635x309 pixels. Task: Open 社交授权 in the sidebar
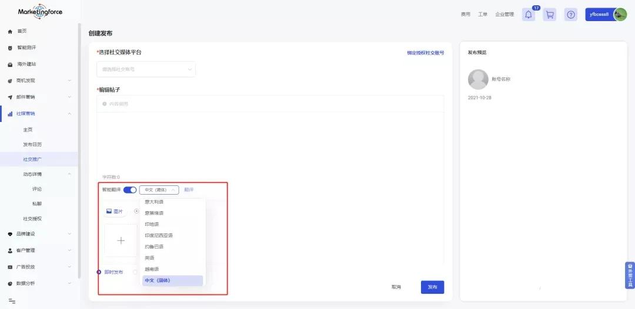click(x=32, y=219)
